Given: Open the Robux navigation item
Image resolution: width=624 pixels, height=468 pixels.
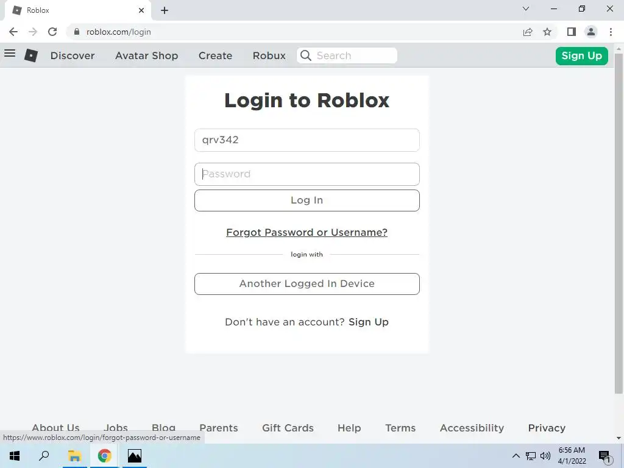Looking at the screenshot, I should coord(269,55).
